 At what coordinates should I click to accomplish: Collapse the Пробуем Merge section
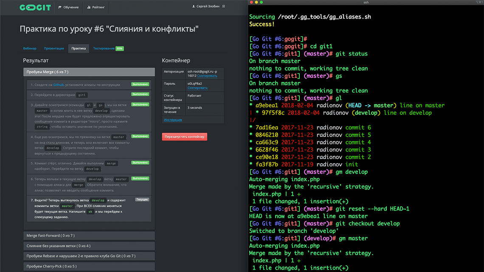coord(89,72)
